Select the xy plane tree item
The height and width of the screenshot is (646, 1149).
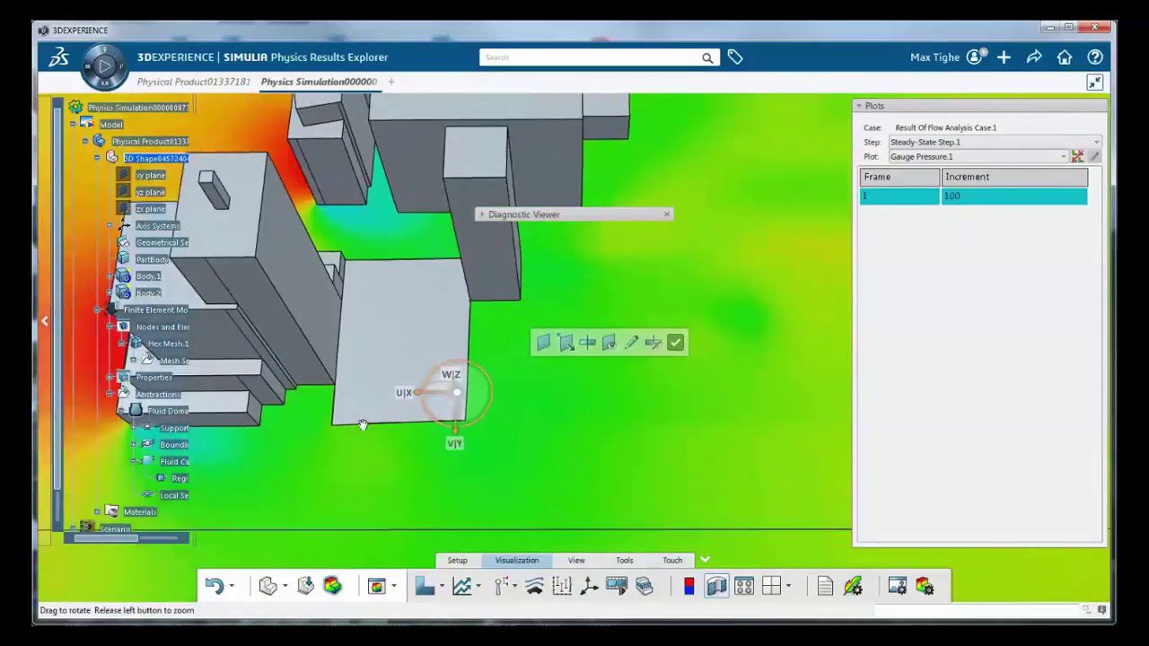coord(150,175)
